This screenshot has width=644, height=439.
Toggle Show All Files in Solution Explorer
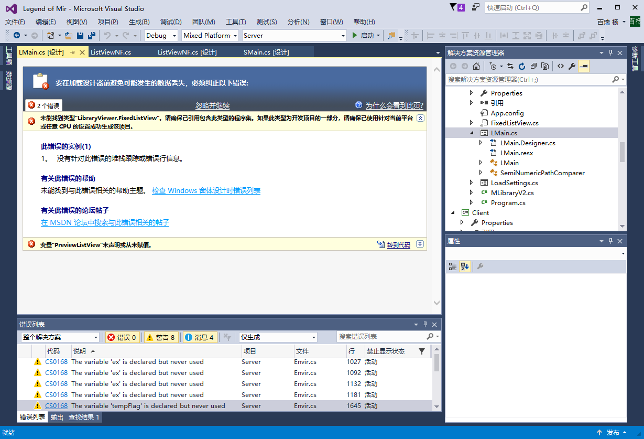tap(545, 66)
